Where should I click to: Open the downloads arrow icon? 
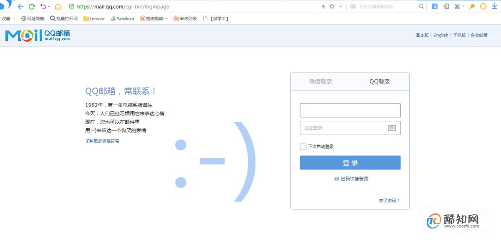pyautogui.click(x=495, y=6)
